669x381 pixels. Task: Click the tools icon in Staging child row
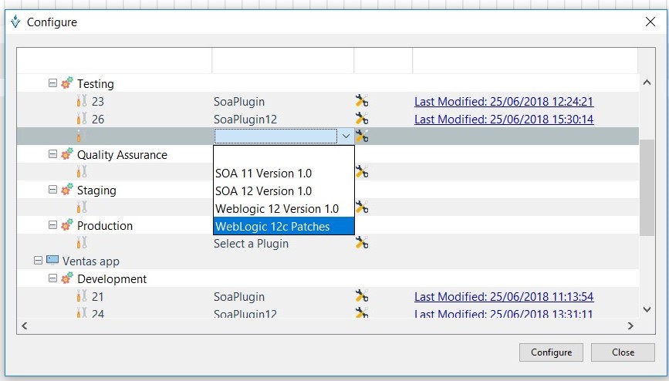361,207
